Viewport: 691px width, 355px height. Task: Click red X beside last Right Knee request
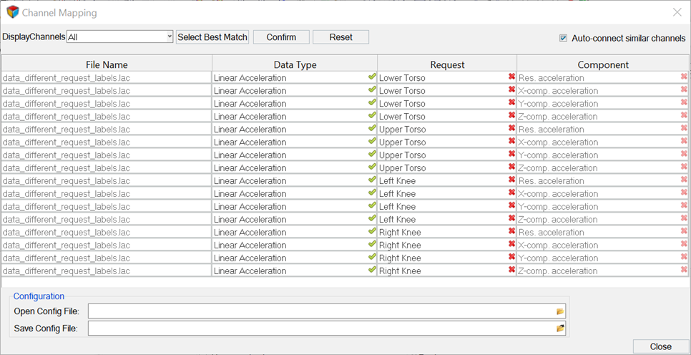511,270
